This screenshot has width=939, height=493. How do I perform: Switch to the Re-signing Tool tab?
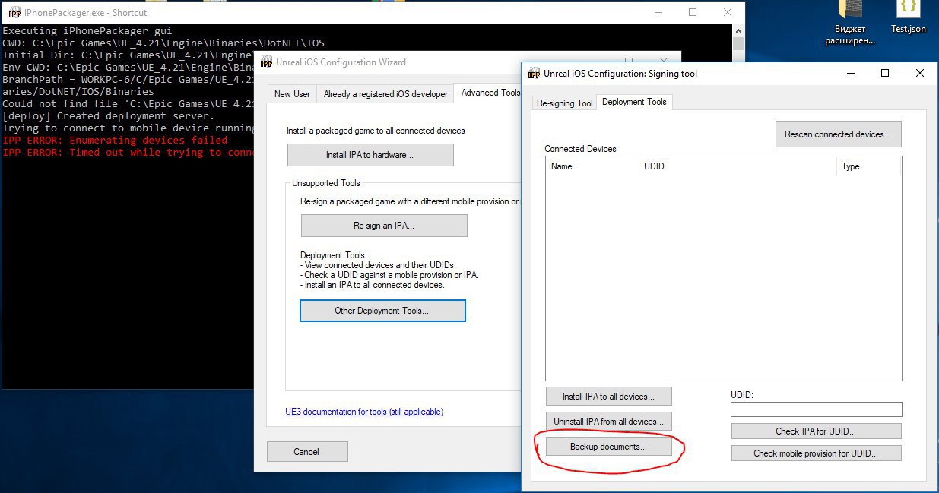click(564, 103)
